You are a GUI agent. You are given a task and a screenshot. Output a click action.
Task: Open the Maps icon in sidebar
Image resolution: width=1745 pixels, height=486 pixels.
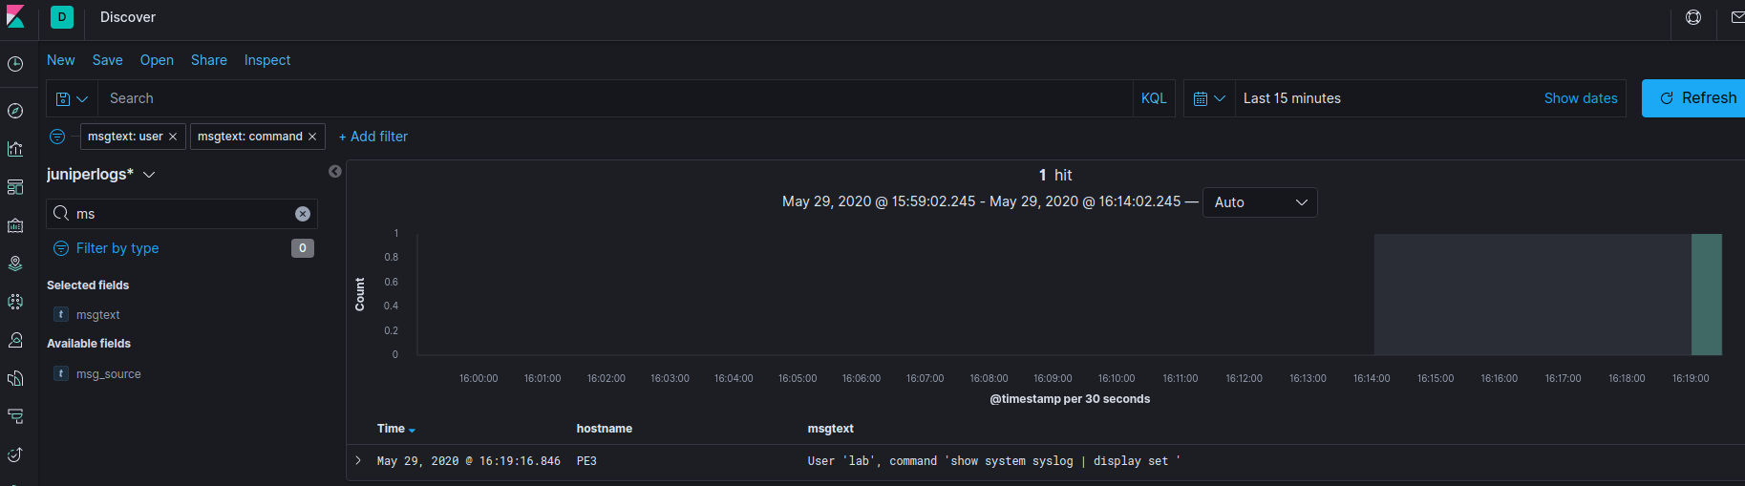[15, 264]
